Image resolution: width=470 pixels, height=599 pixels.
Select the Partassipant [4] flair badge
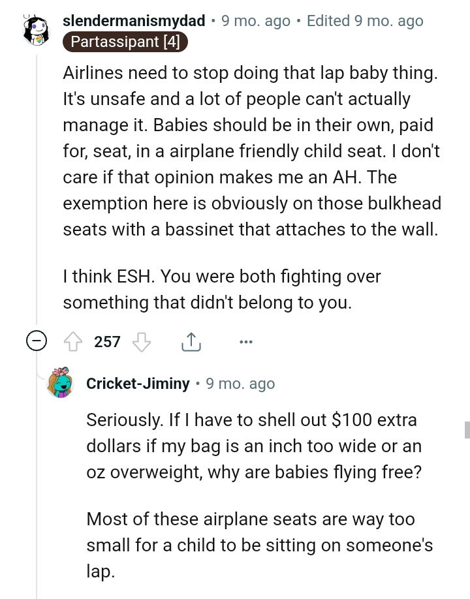(x=125, y=42)
